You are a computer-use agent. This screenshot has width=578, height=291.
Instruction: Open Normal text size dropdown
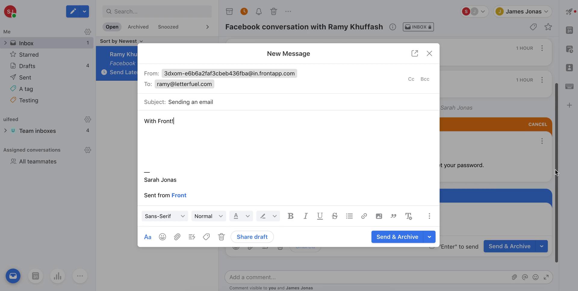pos(209,216)
